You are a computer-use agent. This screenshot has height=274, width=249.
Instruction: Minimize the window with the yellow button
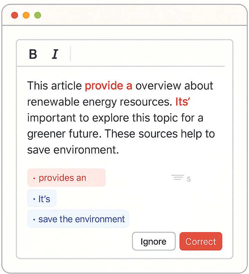pyautogui.click(x=26, y=15)
